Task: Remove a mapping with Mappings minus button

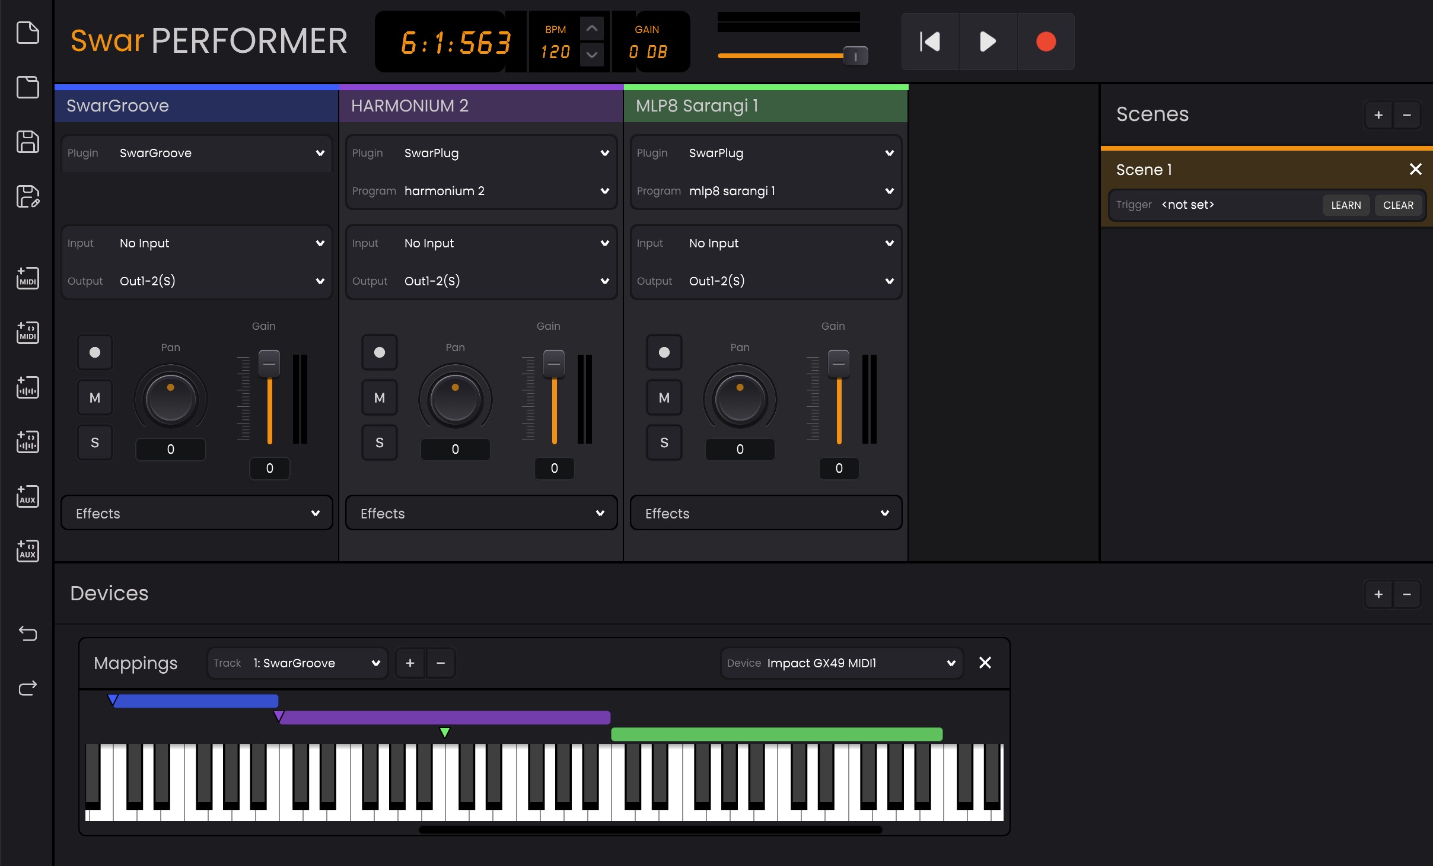Action: [x=441, y=663]
